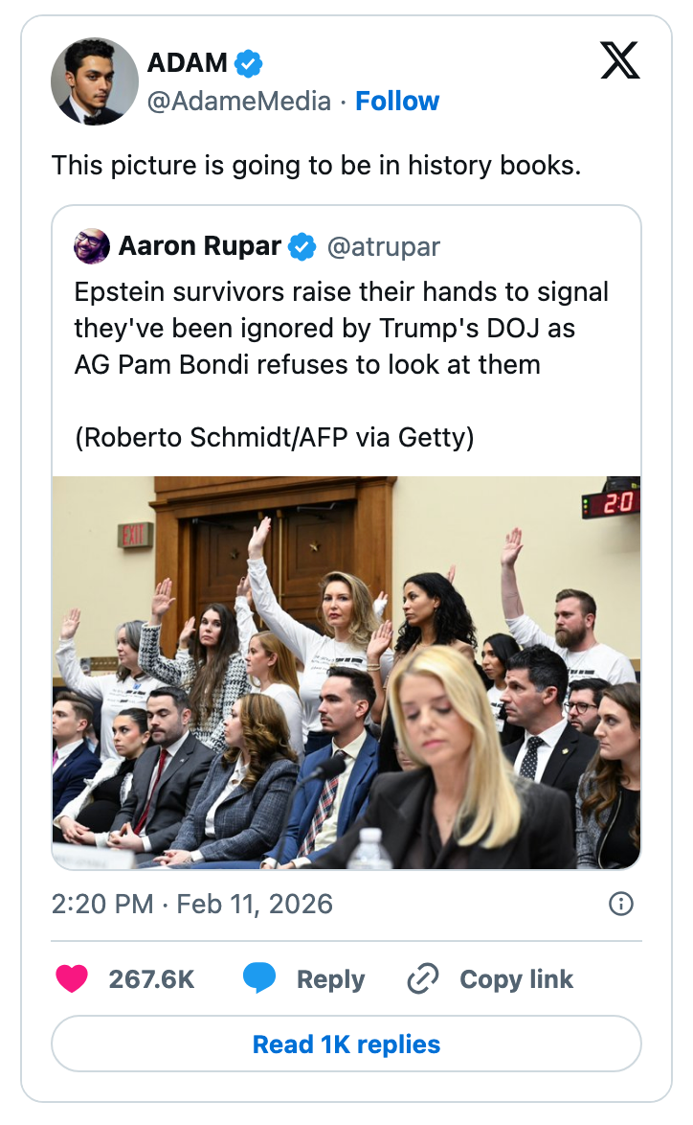Click the Reply text label
693x1125 pixels.
point(330,978)
